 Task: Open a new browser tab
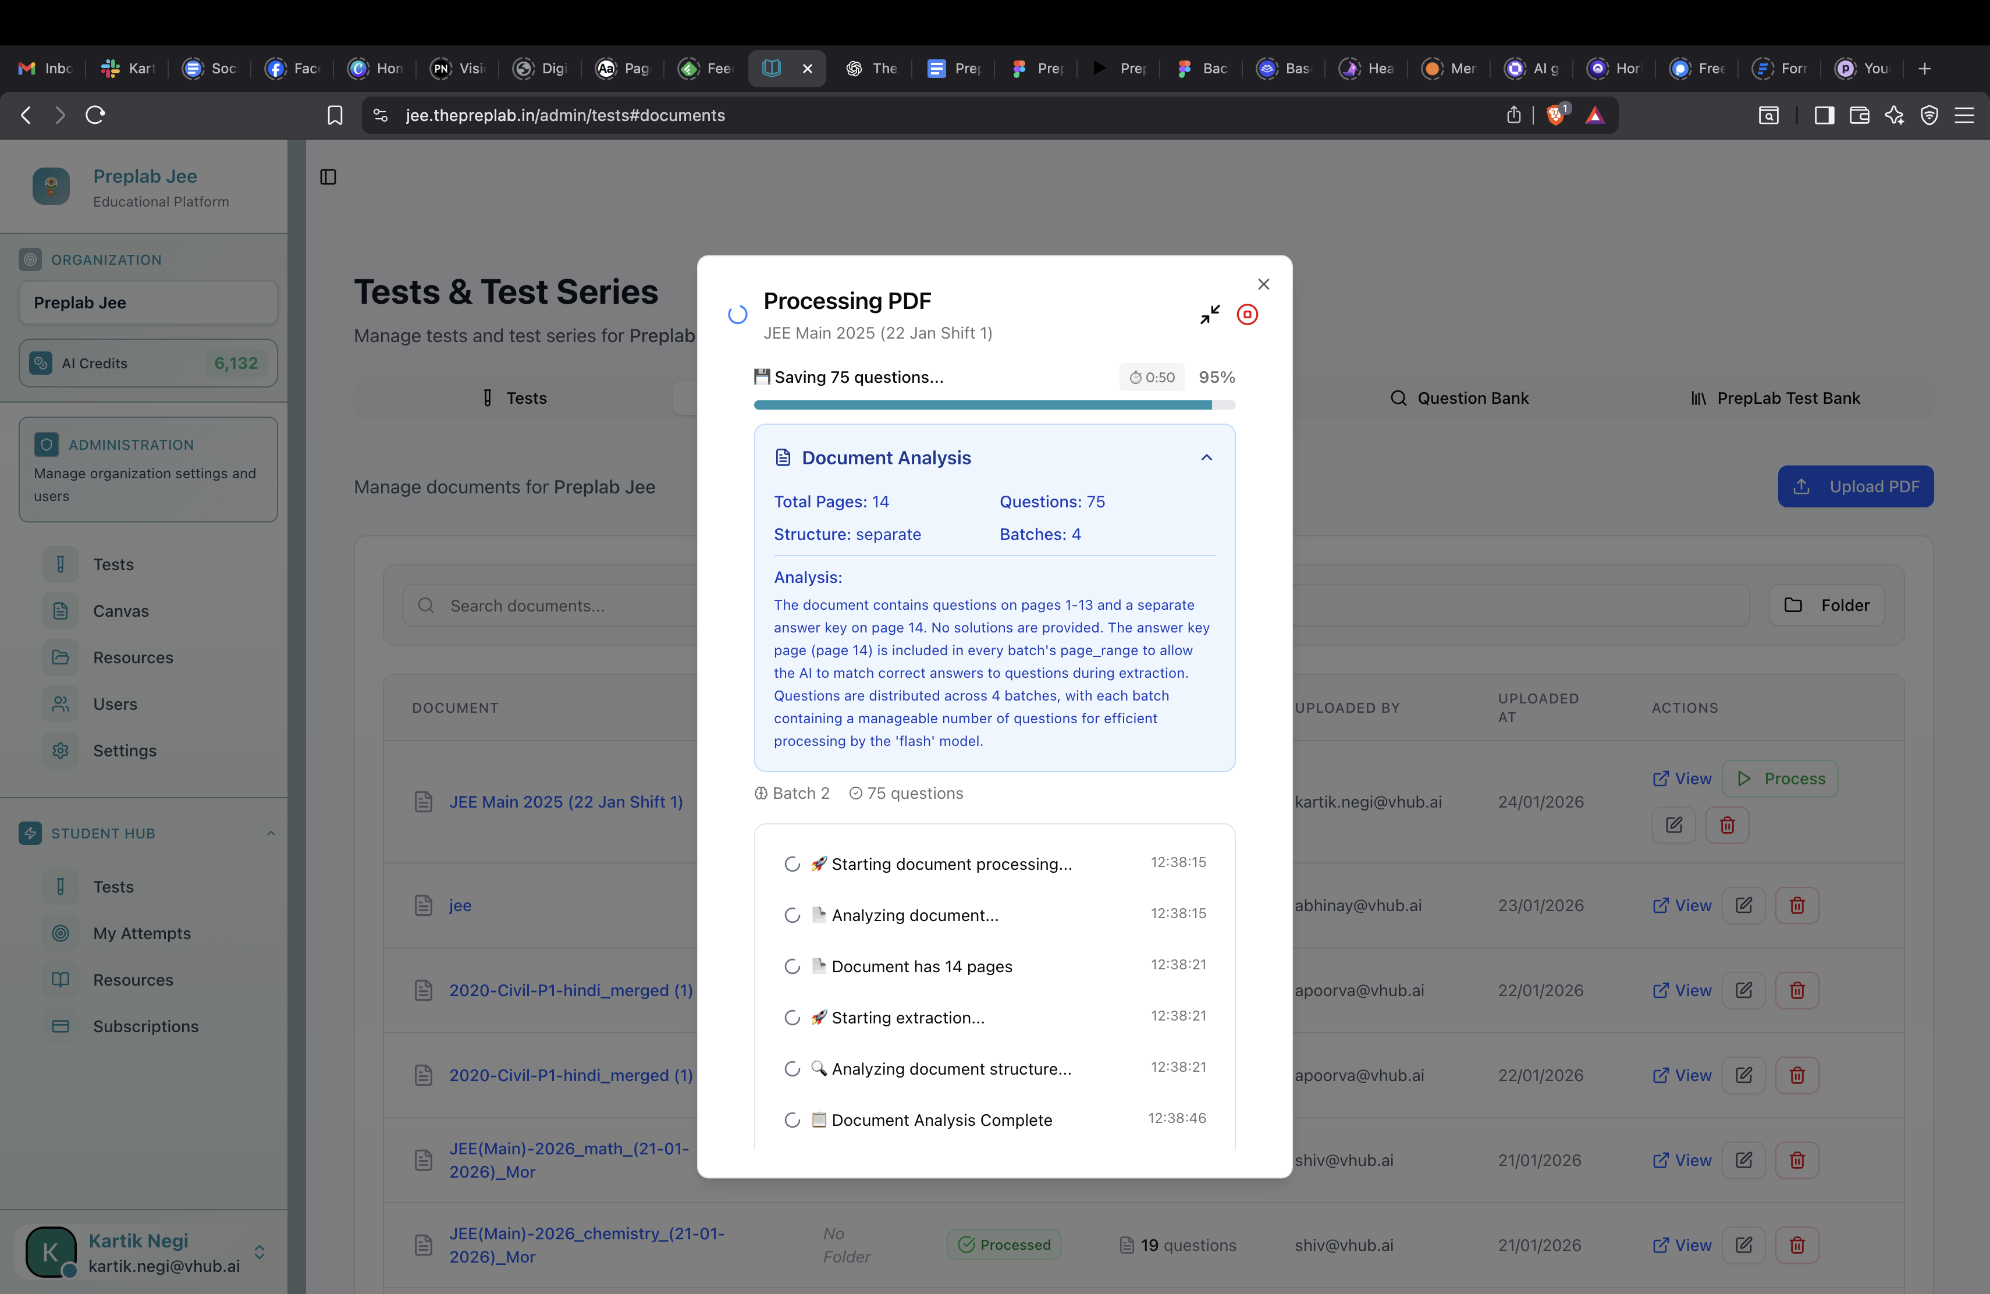(x=1924, y=69)
